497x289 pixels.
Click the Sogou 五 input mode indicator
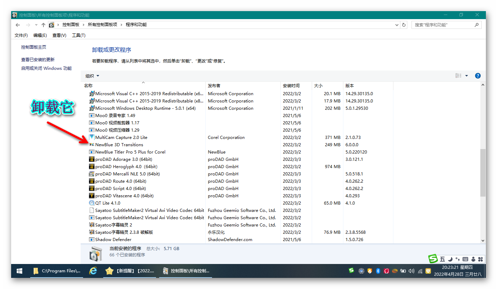point(442,259)
